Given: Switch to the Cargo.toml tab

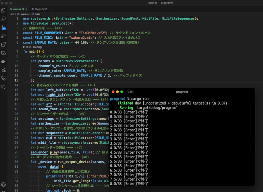Looking at the screenshot, I should click(x=41, y=9).
